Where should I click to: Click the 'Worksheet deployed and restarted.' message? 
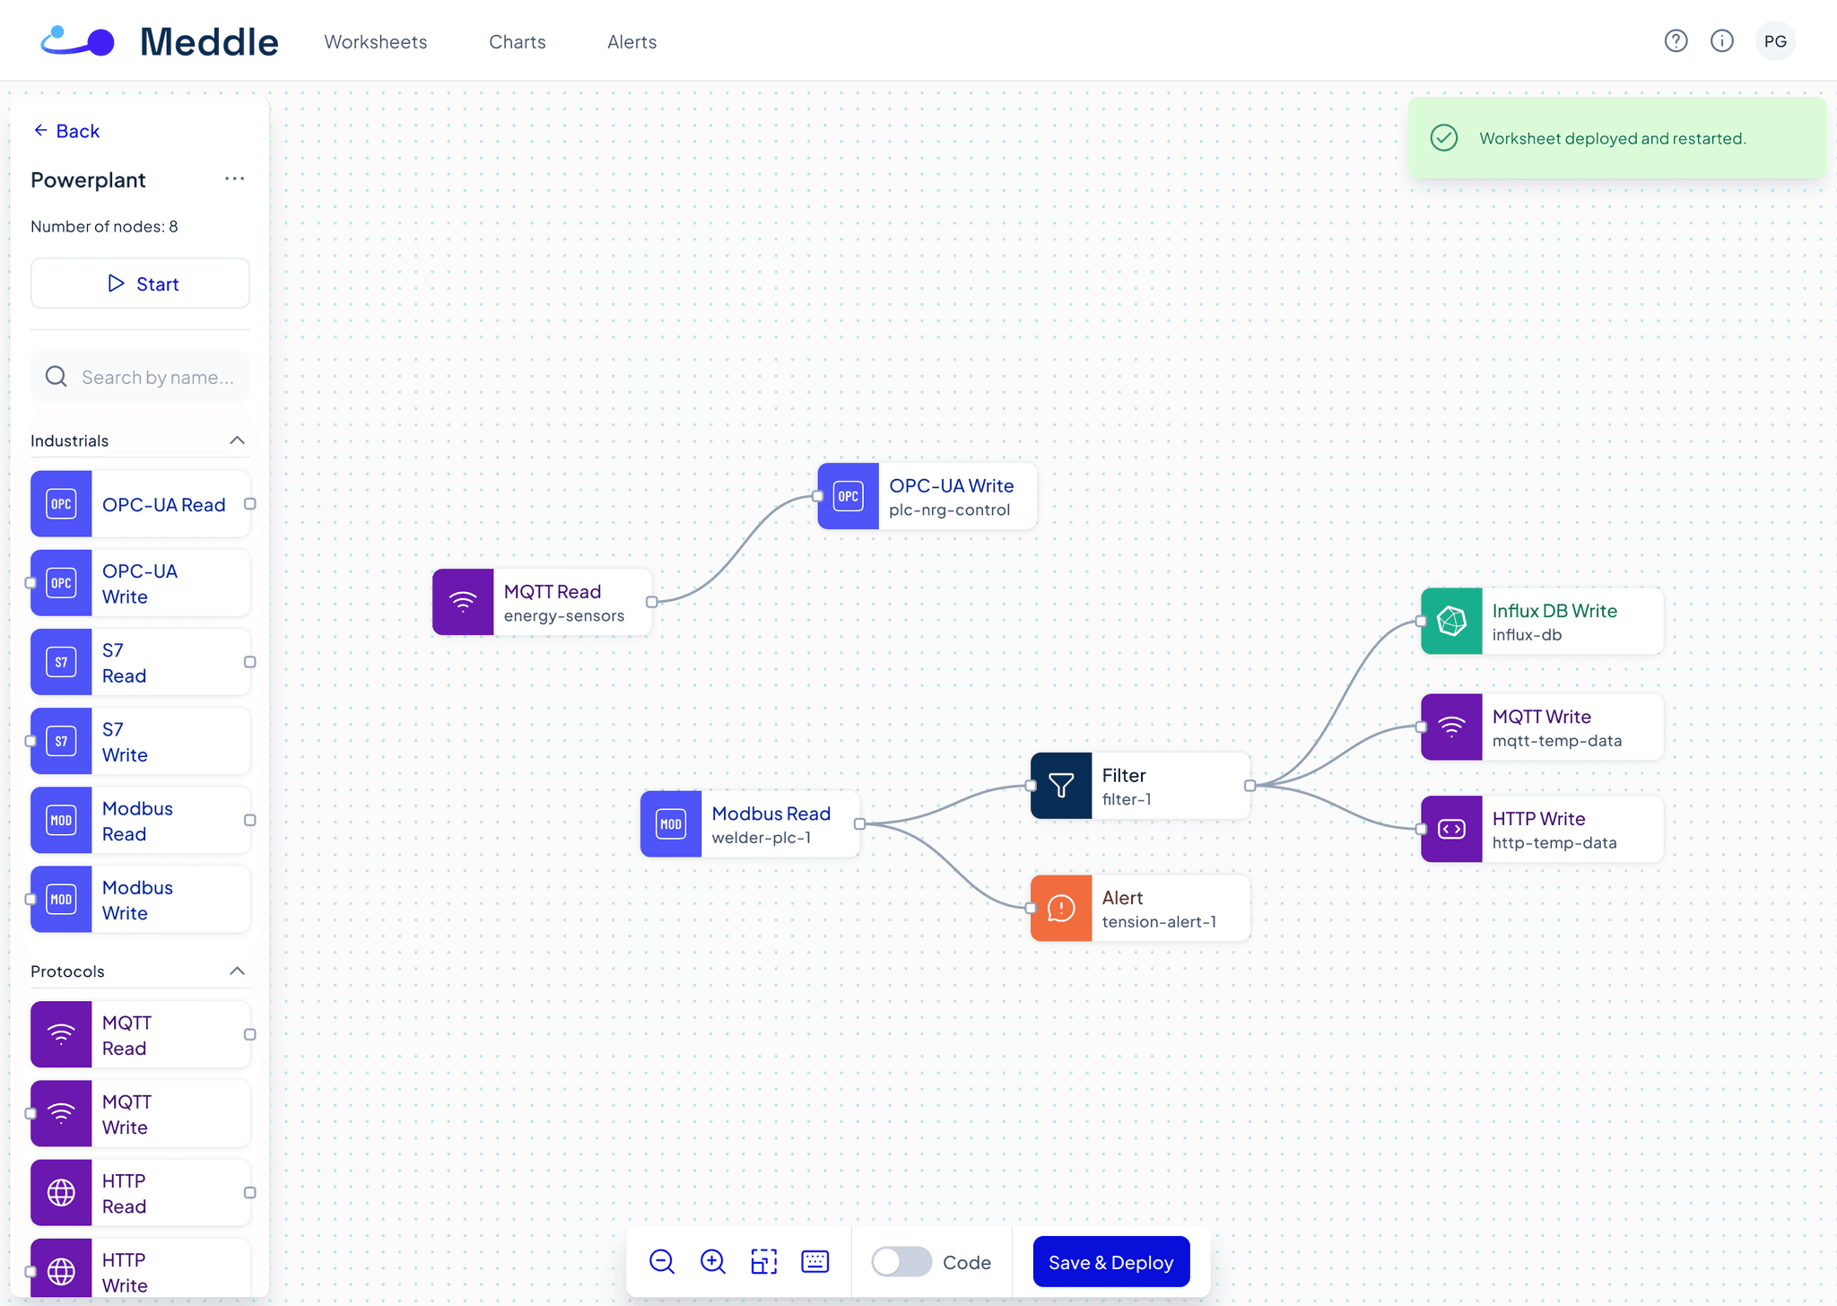tap(1613, 138)
